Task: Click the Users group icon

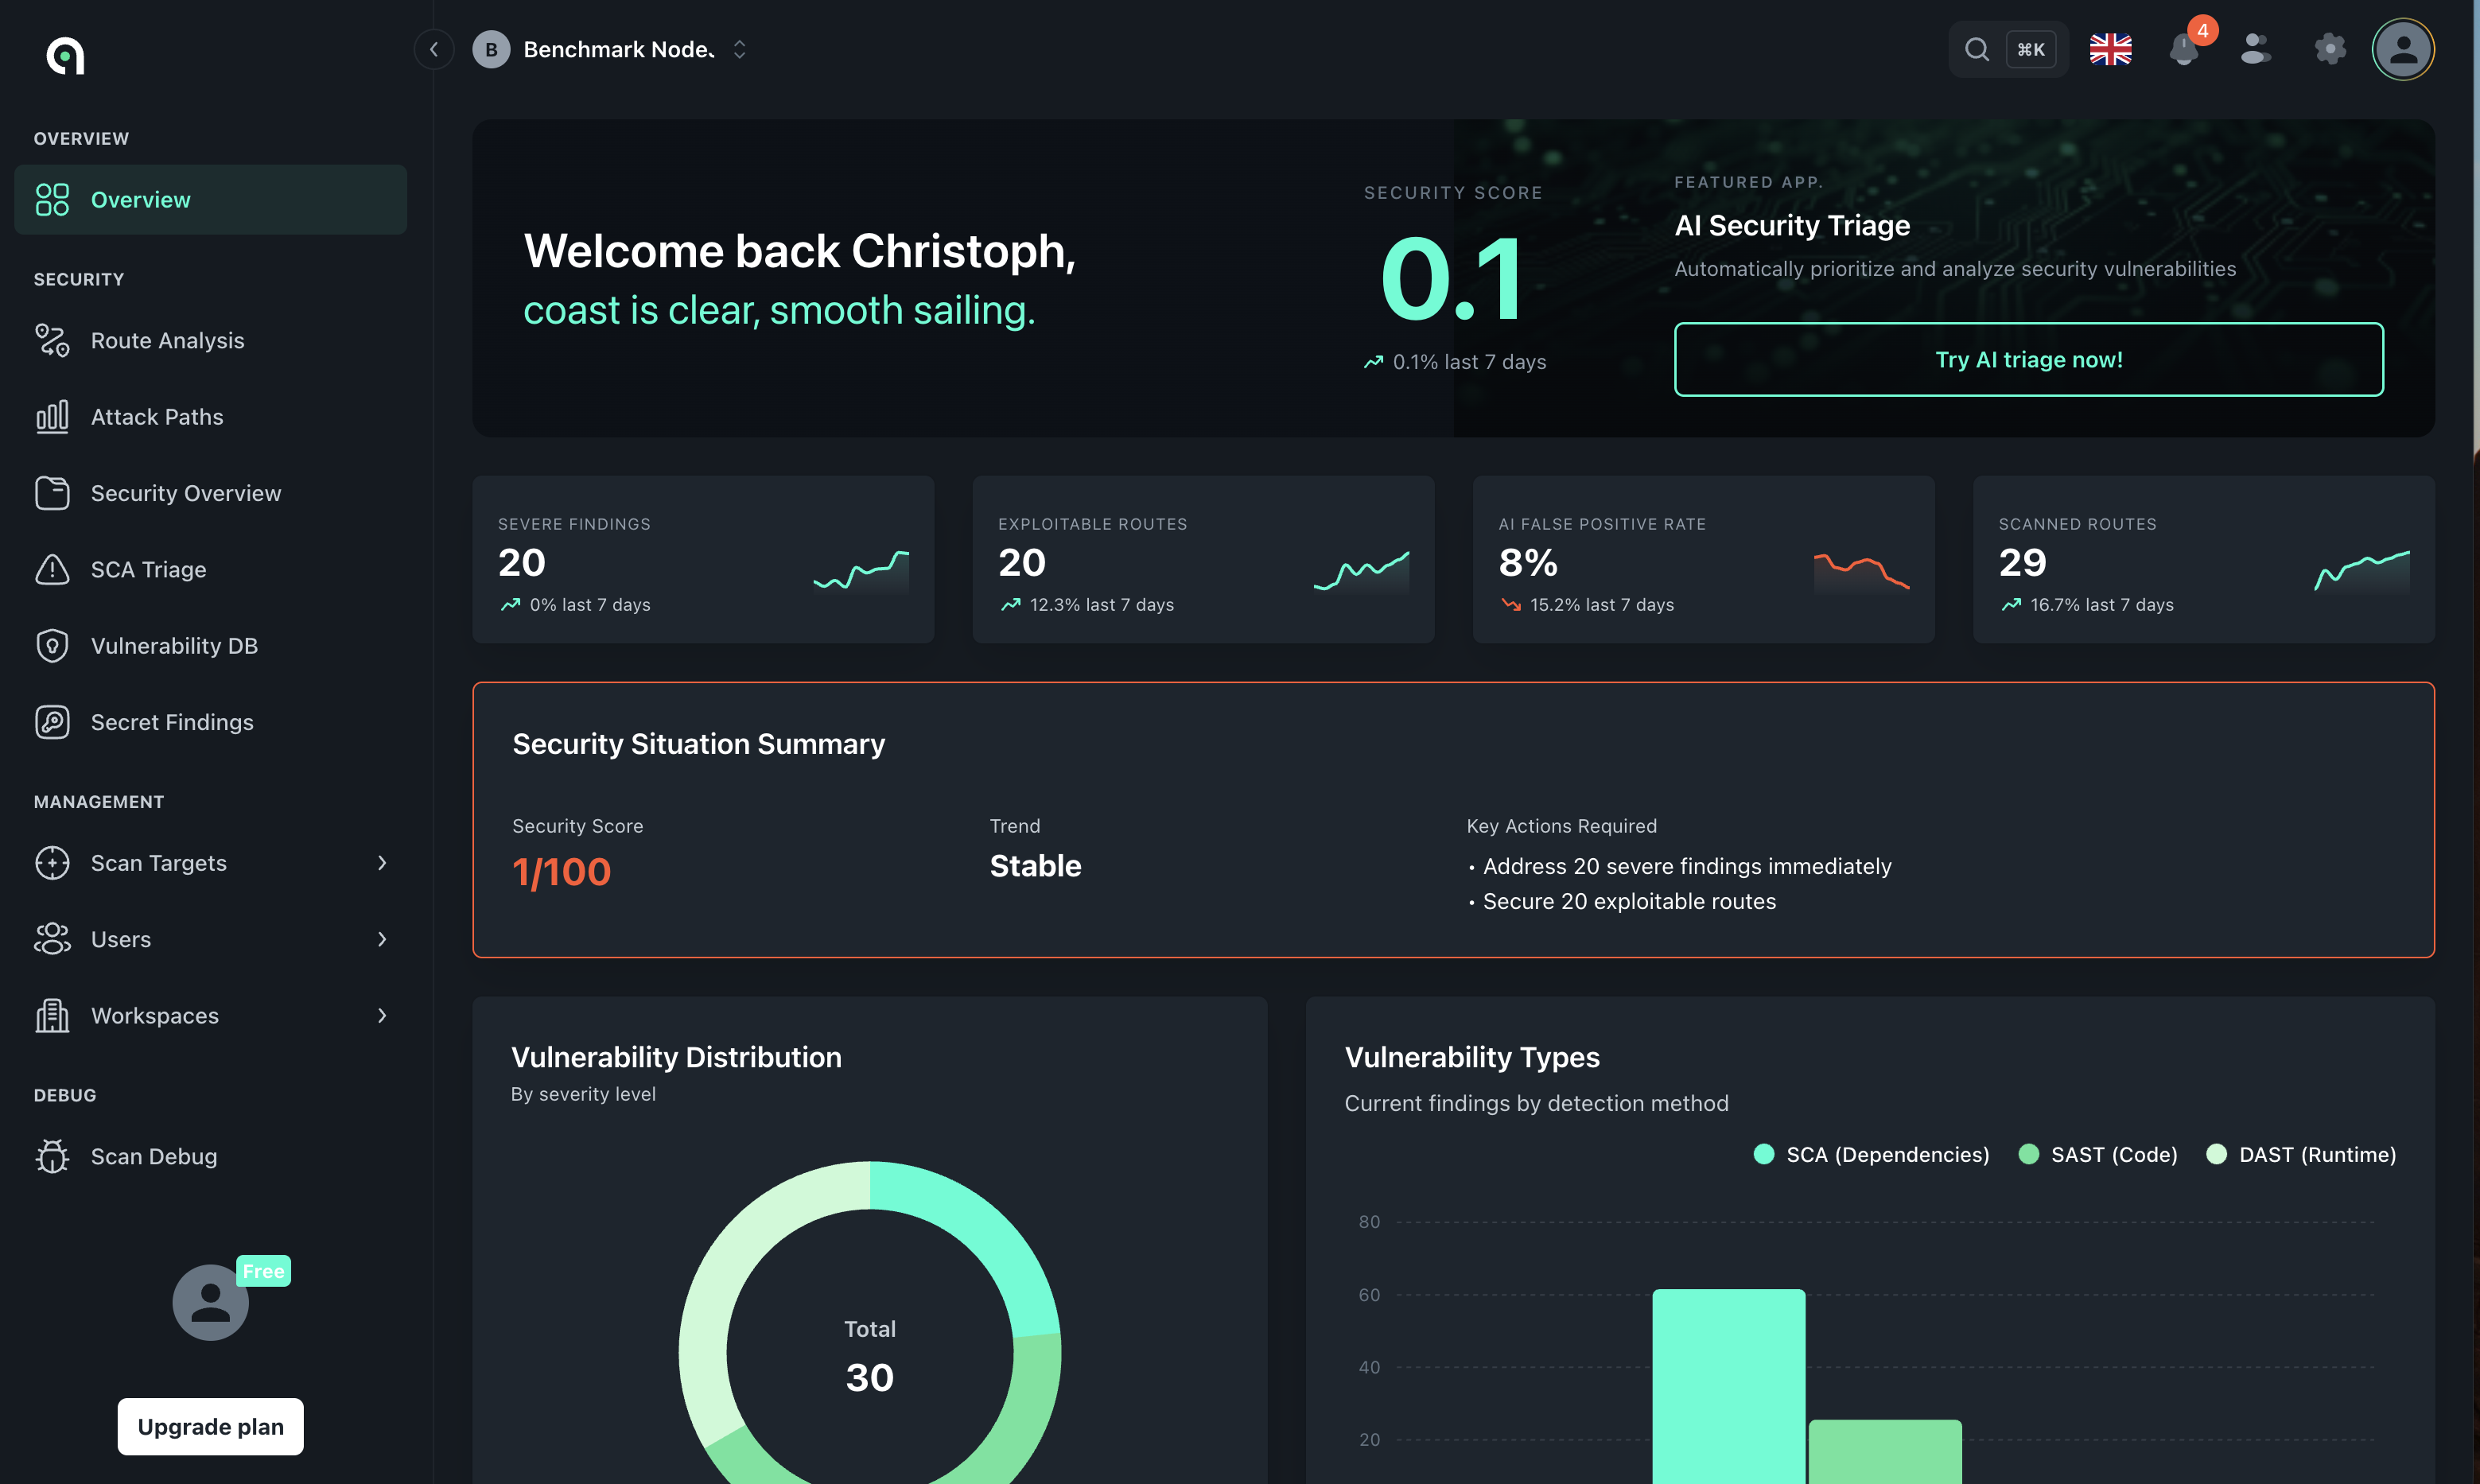Action: (52, 939)
